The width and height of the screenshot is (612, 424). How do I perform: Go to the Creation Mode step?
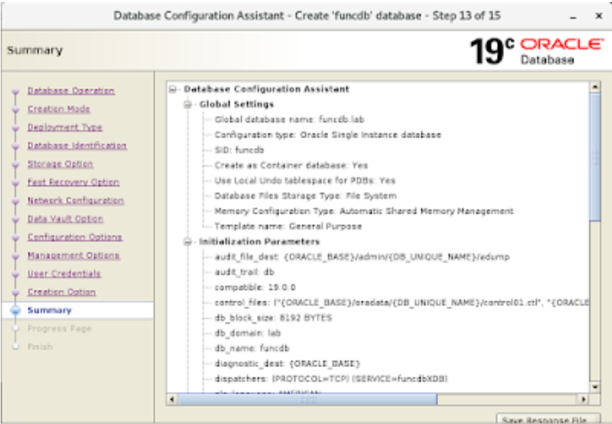[58, 109]
